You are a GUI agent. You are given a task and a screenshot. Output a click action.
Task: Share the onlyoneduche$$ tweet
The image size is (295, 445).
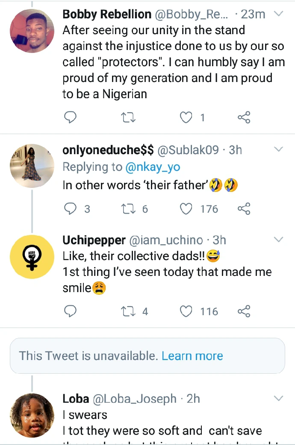click(244, 209)
